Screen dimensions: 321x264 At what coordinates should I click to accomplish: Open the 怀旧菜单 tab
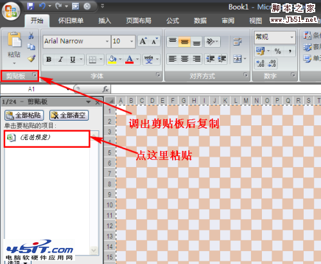tap(71, 21)
